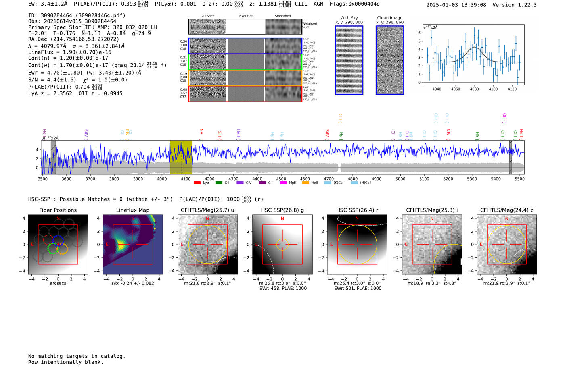Select the green-bordered fiber spectrum row
Image resolution: width=565 pixels, height=384 pixels.
pos(245,62)
